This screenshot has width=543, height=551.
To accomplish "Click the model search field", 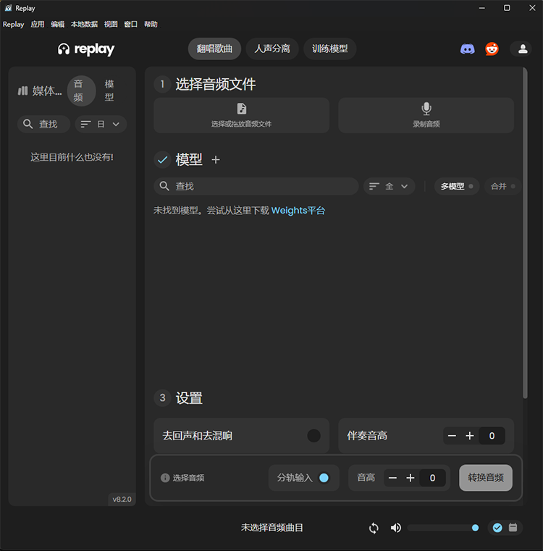I will [257, 186].
